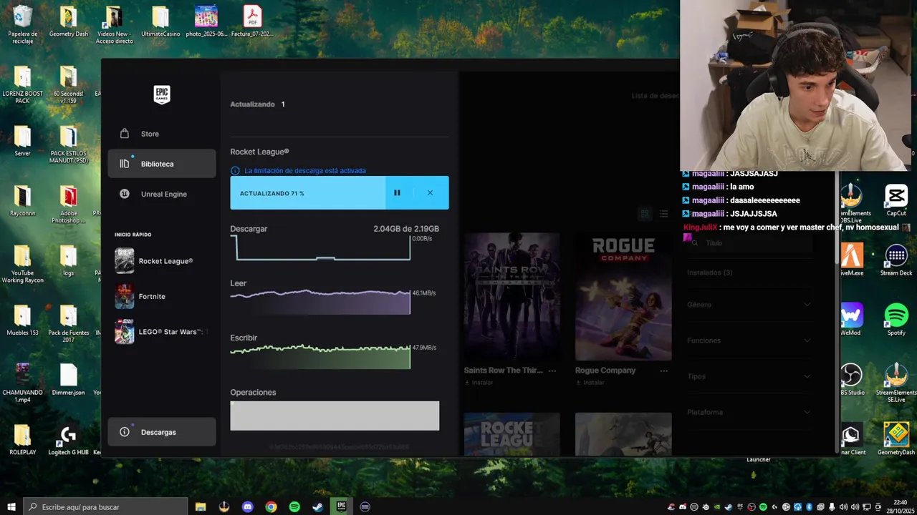Open Steam from taskbar
Viewport: 917px width, 515px height.
tap(317, 506)
